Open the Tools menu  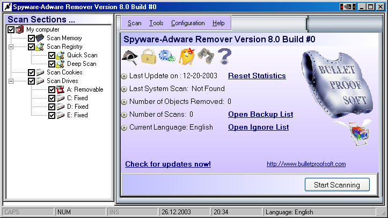156,23
